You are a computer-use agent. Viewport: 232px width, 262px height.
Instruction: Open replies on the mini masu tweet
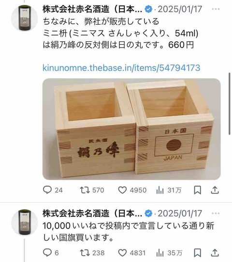pos(53,190)
